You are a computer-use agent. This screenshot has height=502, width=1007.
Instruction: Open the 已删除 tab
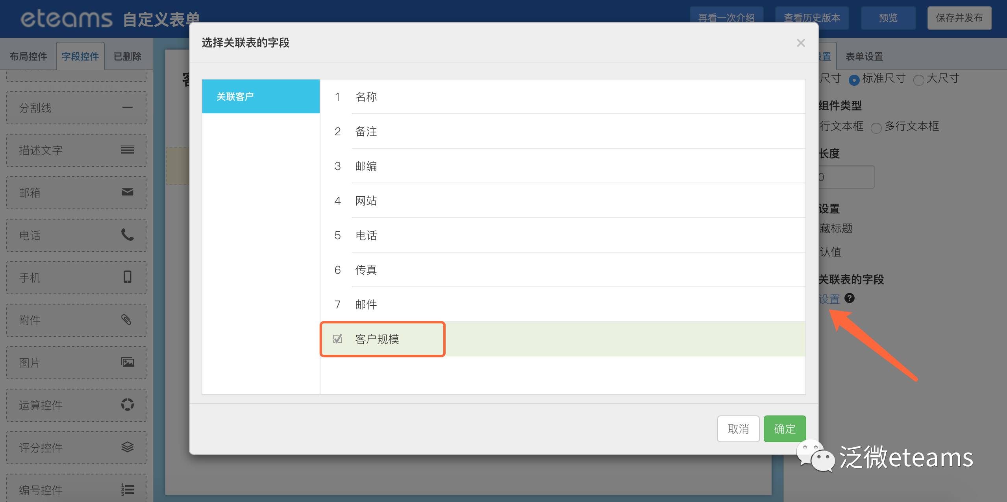(127, 57)
